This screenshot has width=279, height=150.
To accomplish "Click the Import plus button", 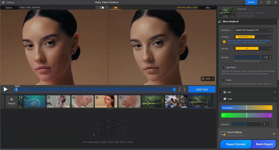I will pos(11,101).
